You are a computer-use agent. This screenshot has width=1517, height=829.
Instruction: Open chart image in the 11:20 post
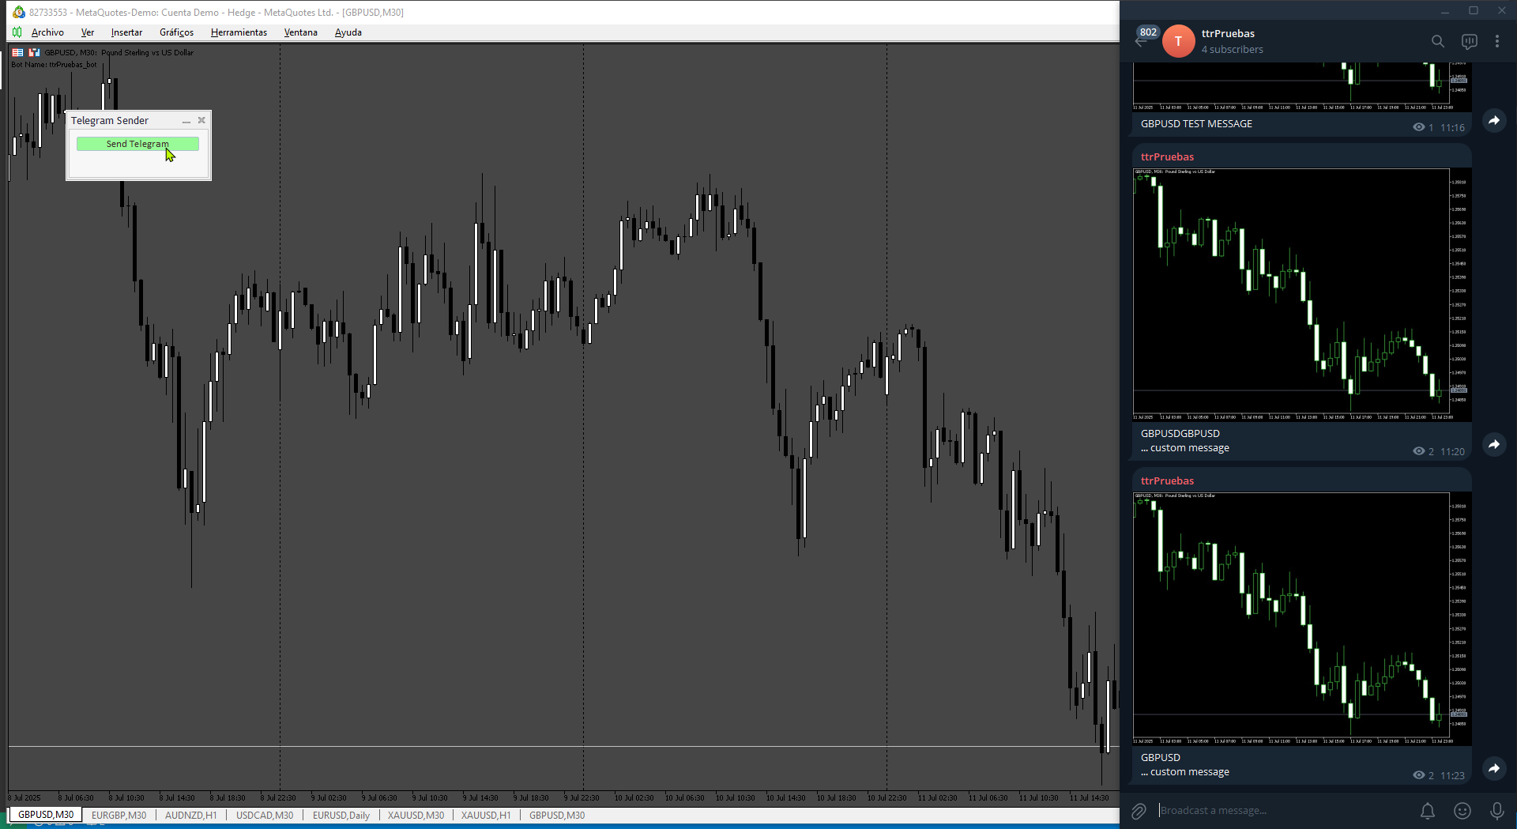click(x=1302, y=295)
